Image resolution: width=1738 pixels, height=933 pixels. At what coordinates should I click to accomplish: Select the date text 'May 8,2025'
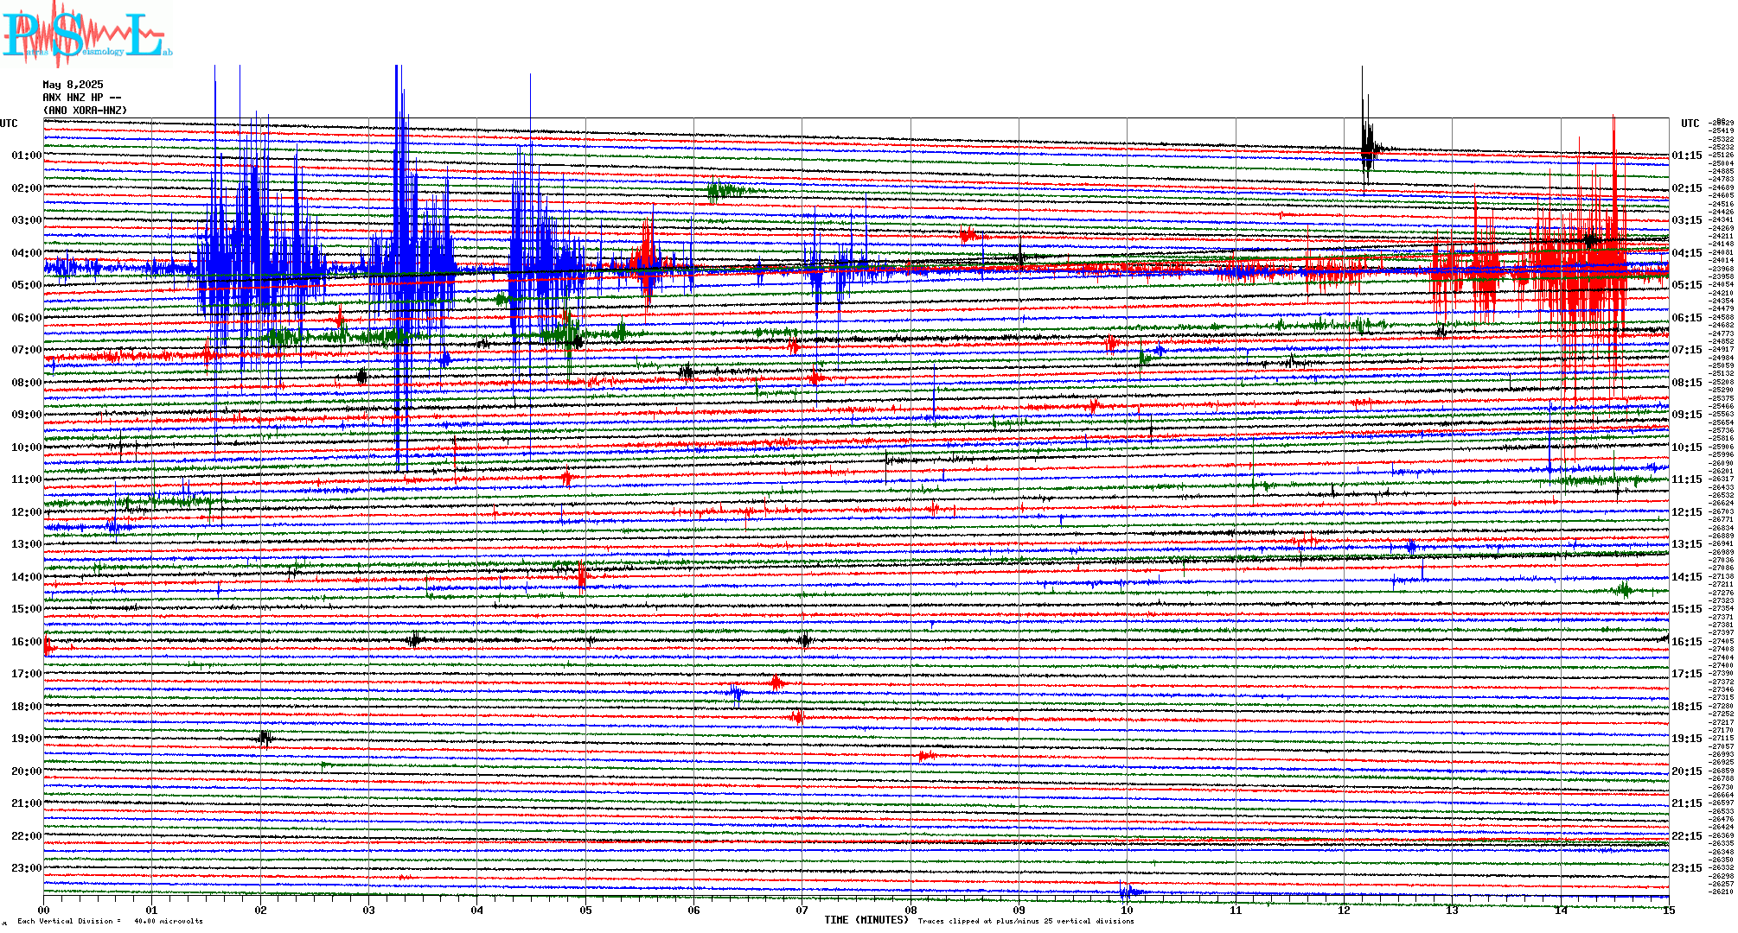tap(73, 85)
